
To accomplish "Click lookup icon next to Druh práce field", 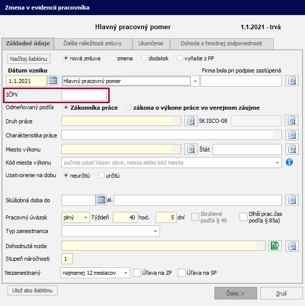I will coord(190,121).
